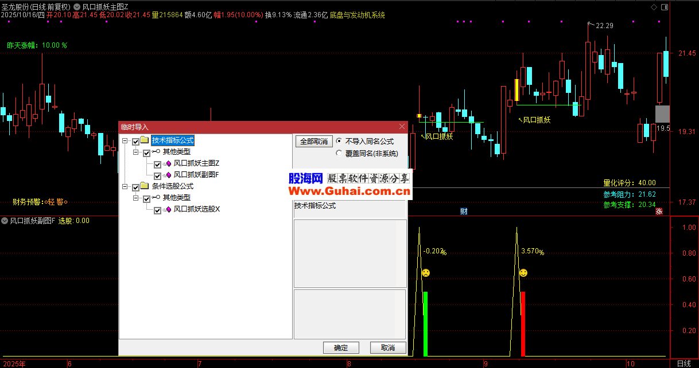
Task: Collapse the 技术指标公式 tree node
Action: [125, 141]
